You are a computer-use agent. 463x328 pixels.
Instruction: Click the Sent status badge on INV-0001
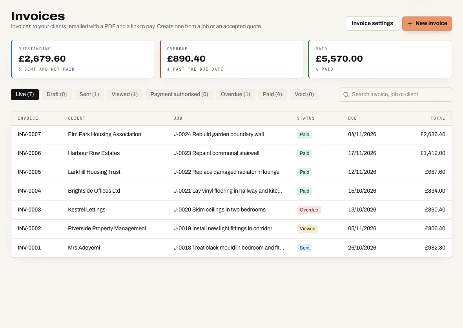(304, 248)
